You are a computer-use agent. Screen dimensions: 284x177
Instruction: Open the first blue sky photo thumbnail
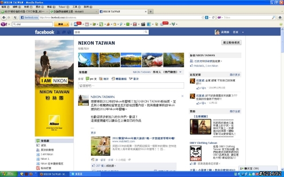[88, 60]
